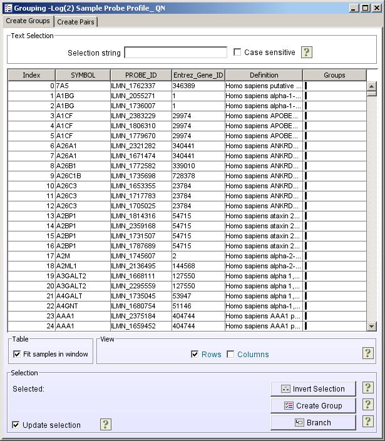This screenshot has width=385, height=441.
Task: Select the Create Groups tab
Action: (28, 21)
